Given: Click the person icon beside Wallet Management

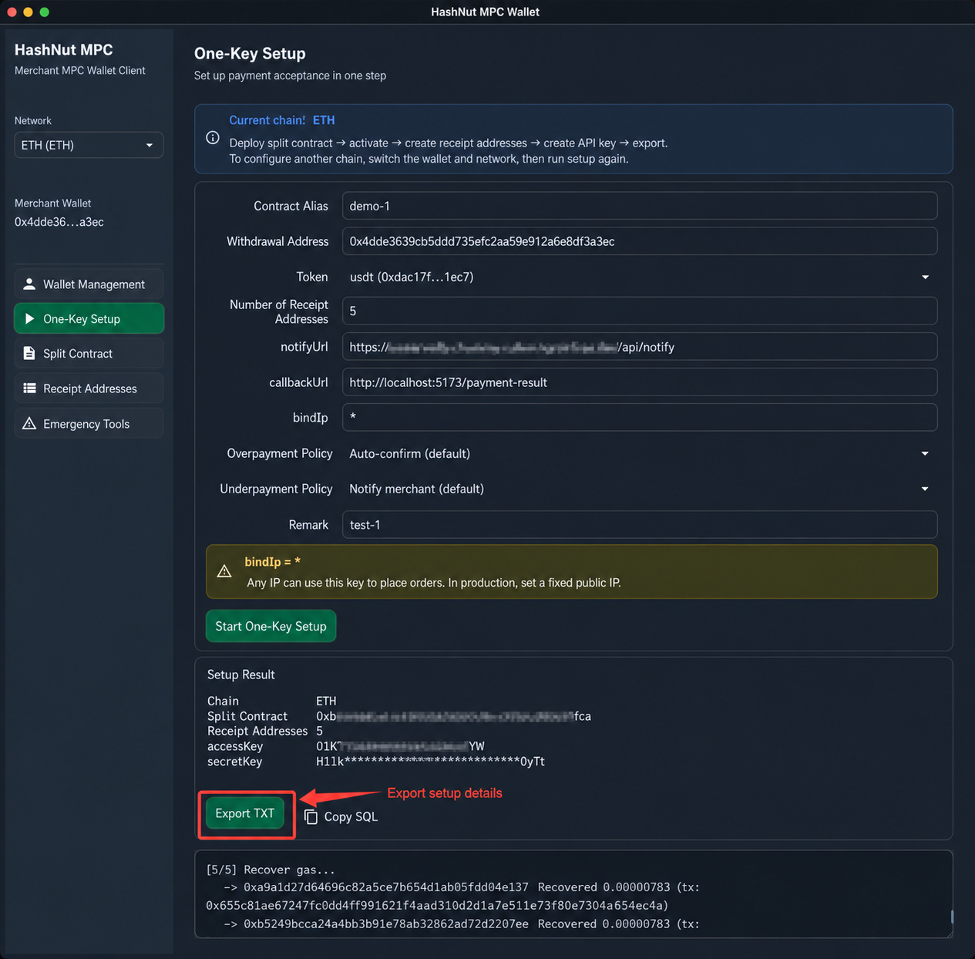Looking at the screenshot, I should 29,284.
